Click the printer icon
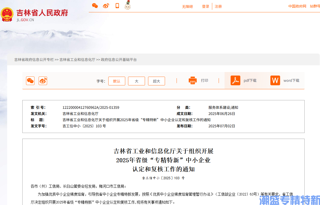The width and height of the screenshot is (320, 205). pyautogui.click(x=193, y=81)
